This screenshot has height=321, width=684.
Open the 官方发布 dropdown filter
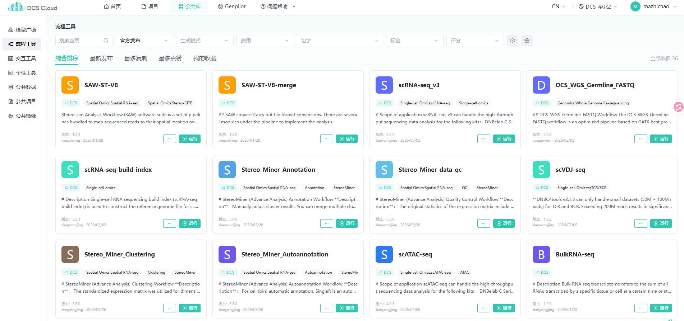point(144,41)
